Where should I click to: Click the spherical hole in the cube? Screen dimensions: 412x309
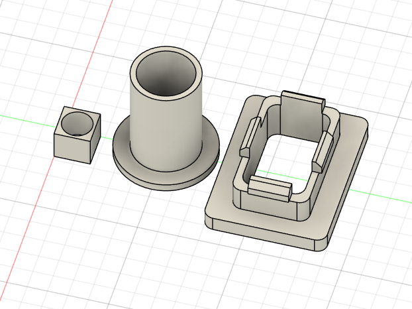[78, 123]
